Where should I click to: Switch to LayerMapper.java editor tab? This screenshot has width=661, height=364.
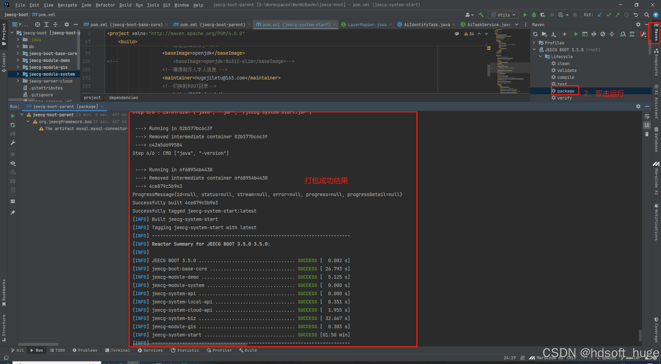click(367, 24)
